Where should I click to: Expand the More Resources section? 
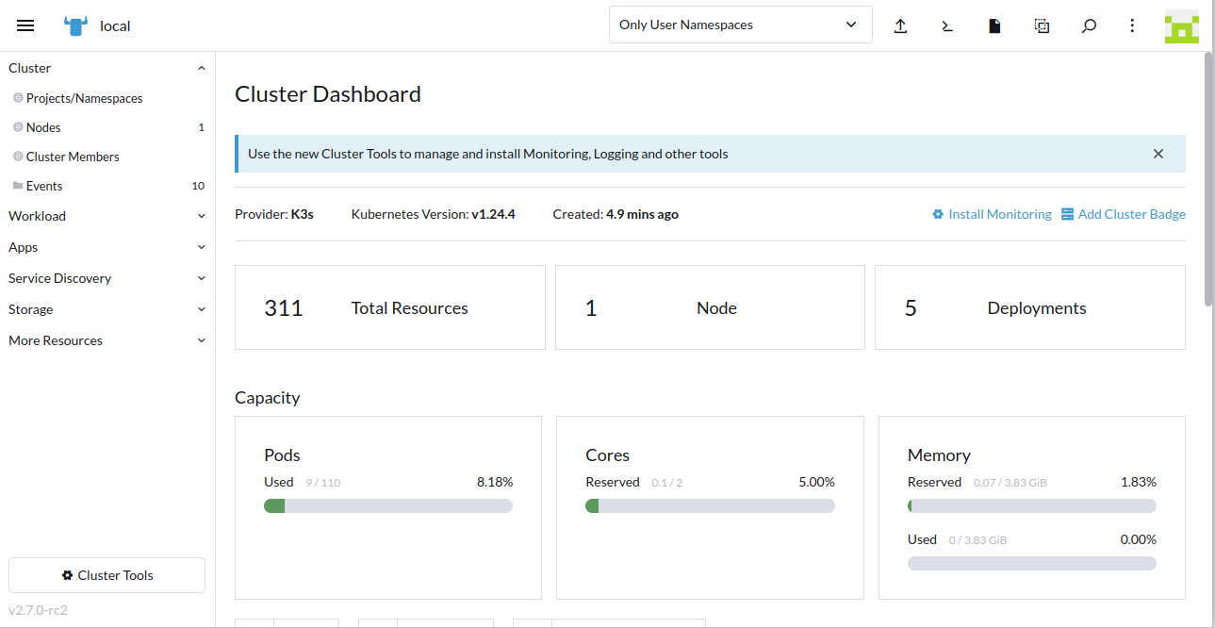(x=107, y=340)
